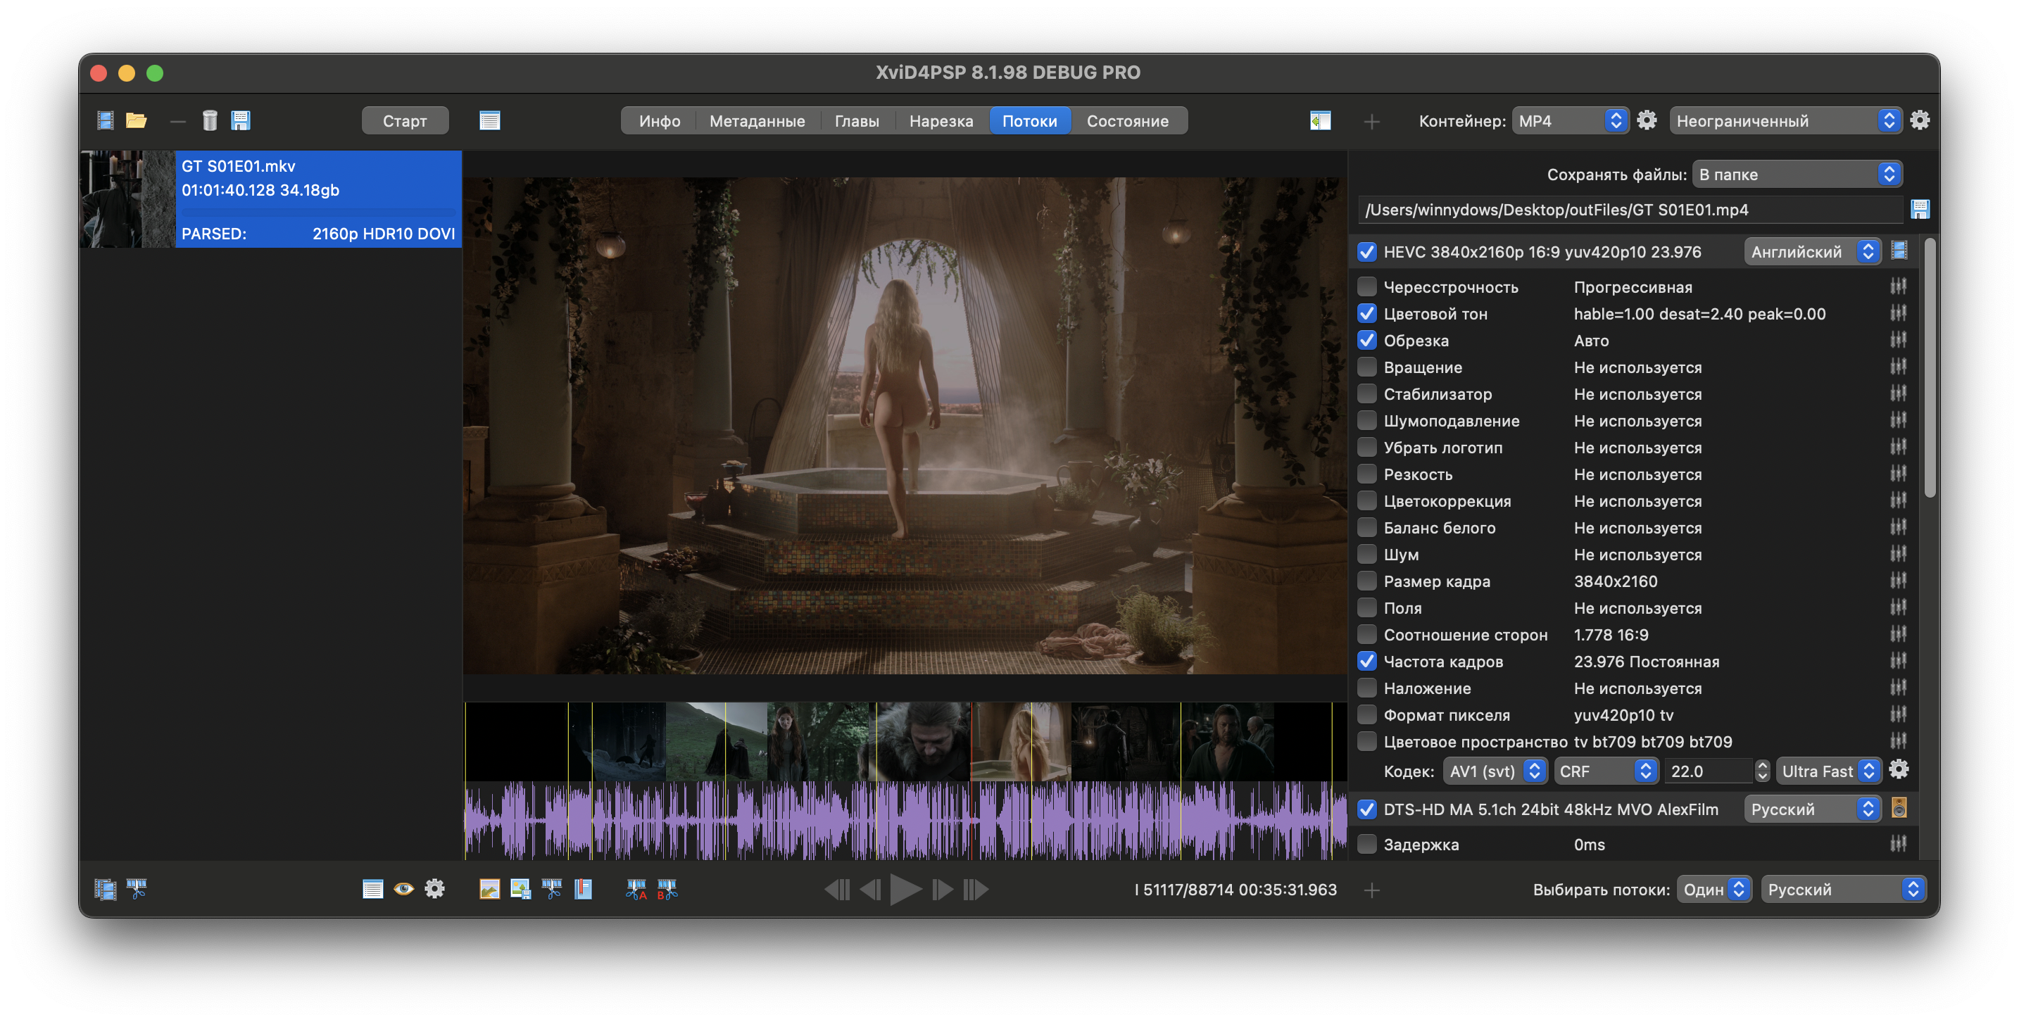Click the Старт button
2019x1022 pixels.
(405, 120)
